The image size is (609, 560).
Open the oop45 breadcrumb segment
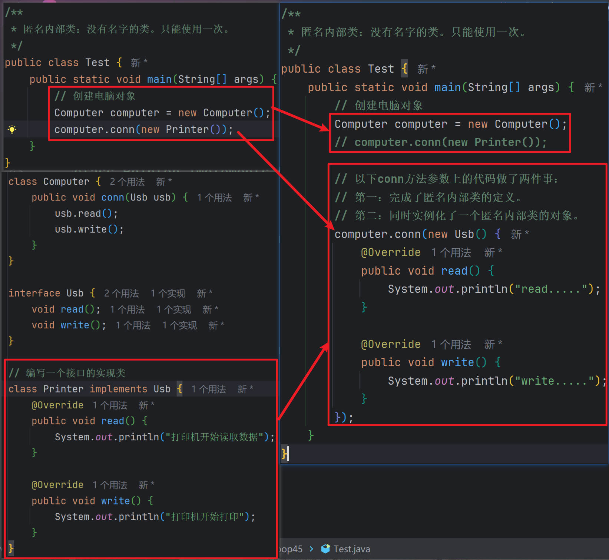291,549
